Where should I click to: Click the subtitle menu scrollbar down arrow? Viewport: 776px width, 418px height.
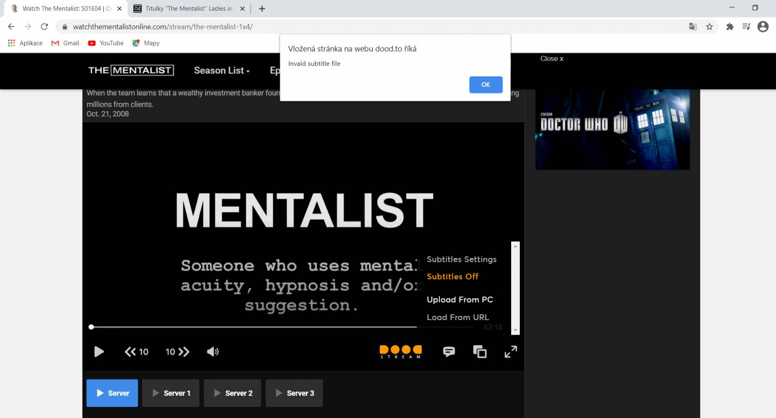point(516,330)
